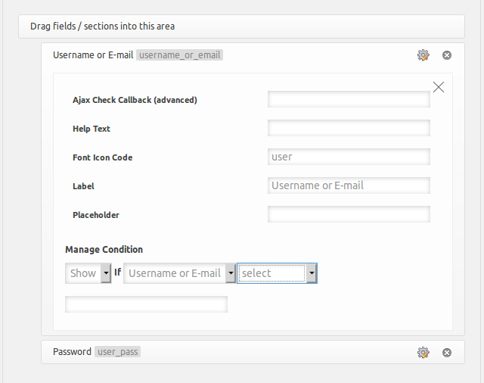The image size is (484, 383).
Task: Open the Show condition action dropdown
Action: click(88, 273)
